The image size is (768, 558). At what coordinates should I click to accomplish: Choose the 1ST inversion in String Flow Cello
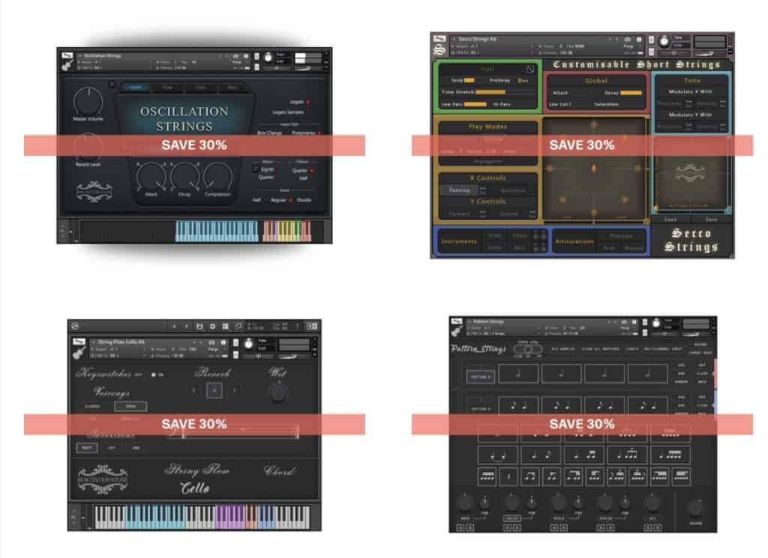point(112,447)
